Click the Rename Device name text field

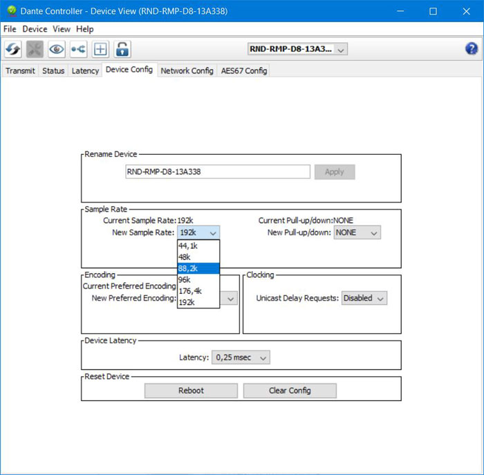(216, 171)
